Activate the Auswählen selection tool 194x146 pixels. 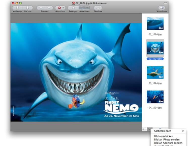pyautogui.click(x=83, y=8)
